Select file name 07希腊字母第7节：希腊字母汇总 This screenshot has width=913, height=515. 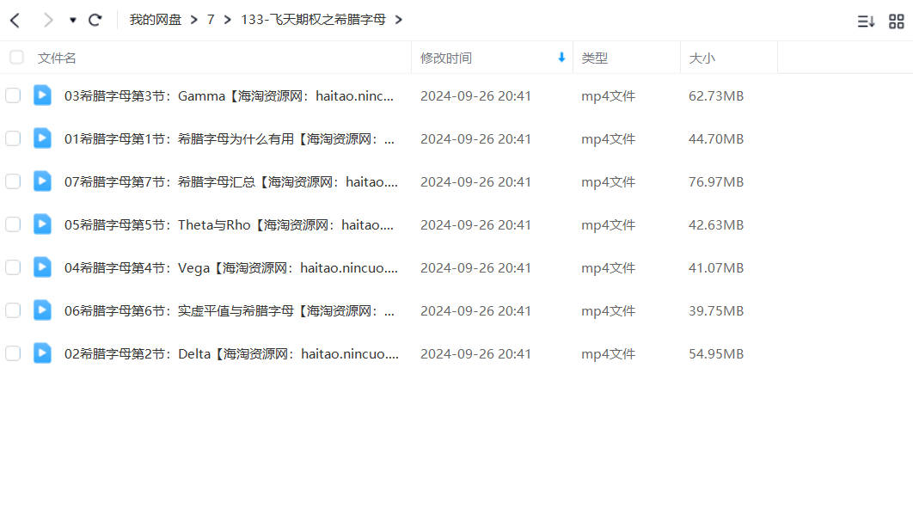point(231,182)
